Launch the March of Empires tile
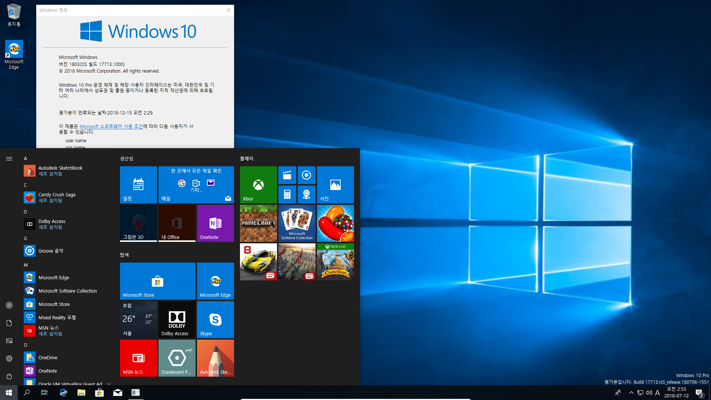The width and height of the screenshot is (711, 400). (x=297, y=262)
